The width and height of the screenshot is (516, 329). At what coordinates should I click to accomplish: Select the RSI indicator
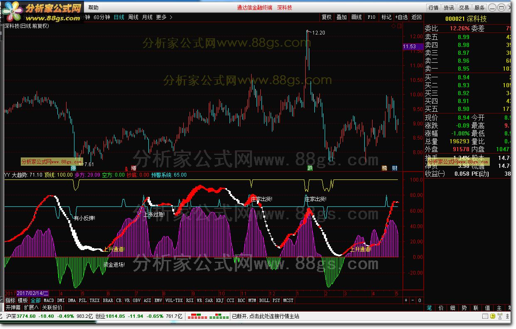[190, 300]
